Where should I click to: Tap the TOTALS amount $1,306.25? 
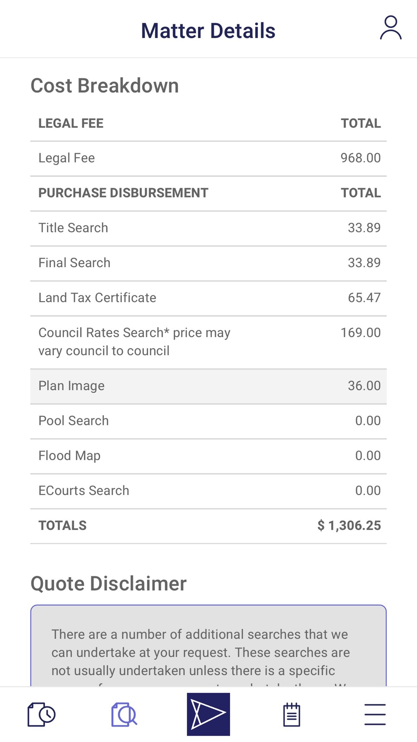click(349, 525)
